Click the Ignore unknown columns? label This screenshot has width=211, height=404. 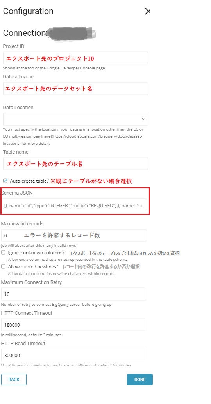(36, 253)
